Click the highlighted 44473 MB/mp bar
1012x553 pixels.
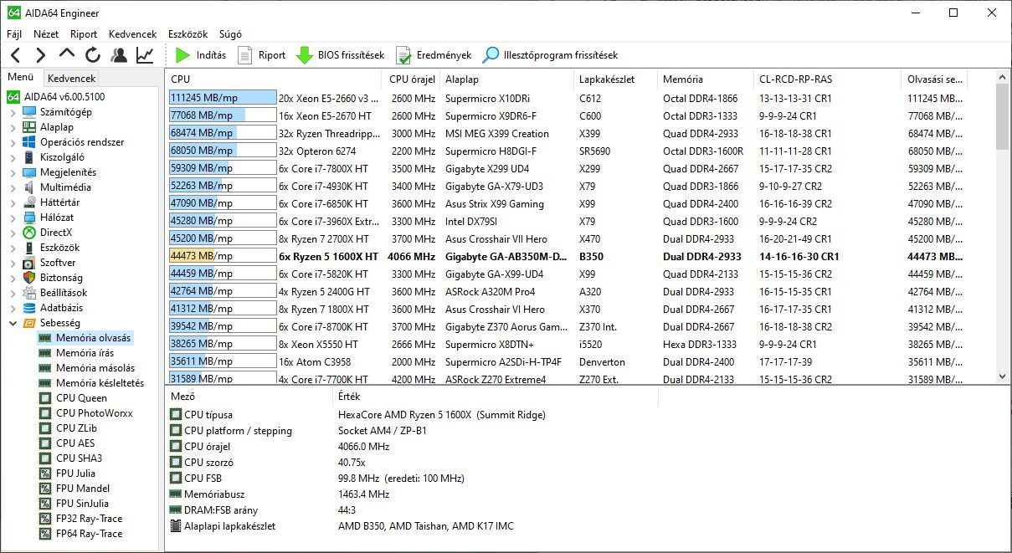223,256
